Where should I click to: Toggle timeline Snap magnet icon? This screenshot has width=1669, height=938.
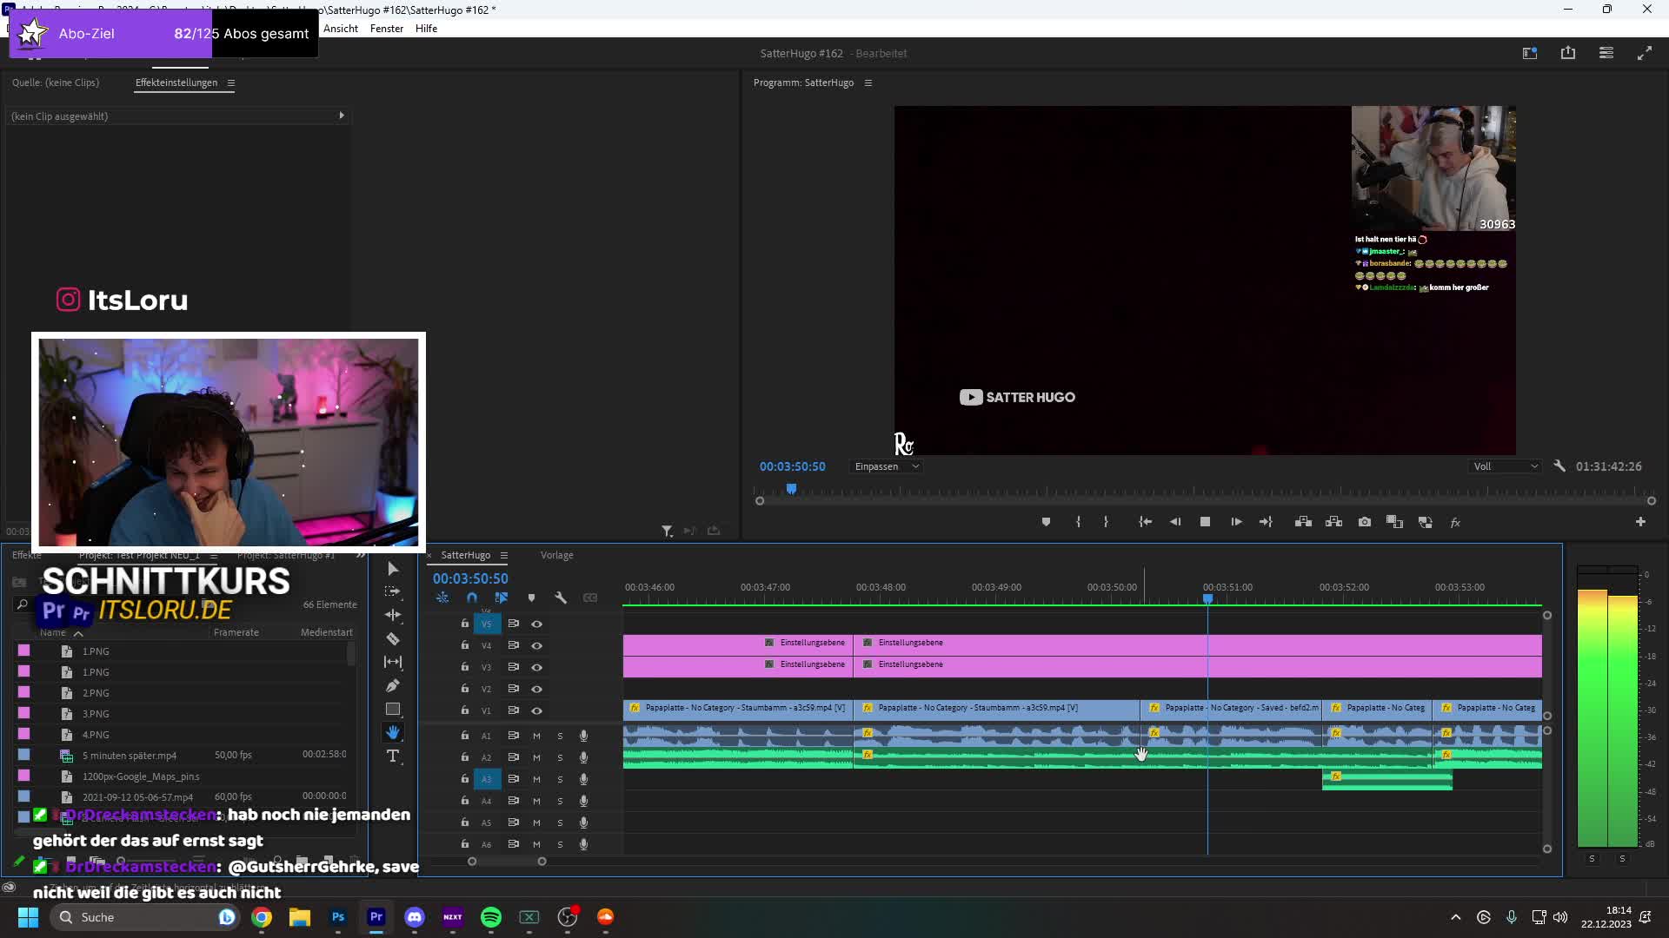coord(472,598)
